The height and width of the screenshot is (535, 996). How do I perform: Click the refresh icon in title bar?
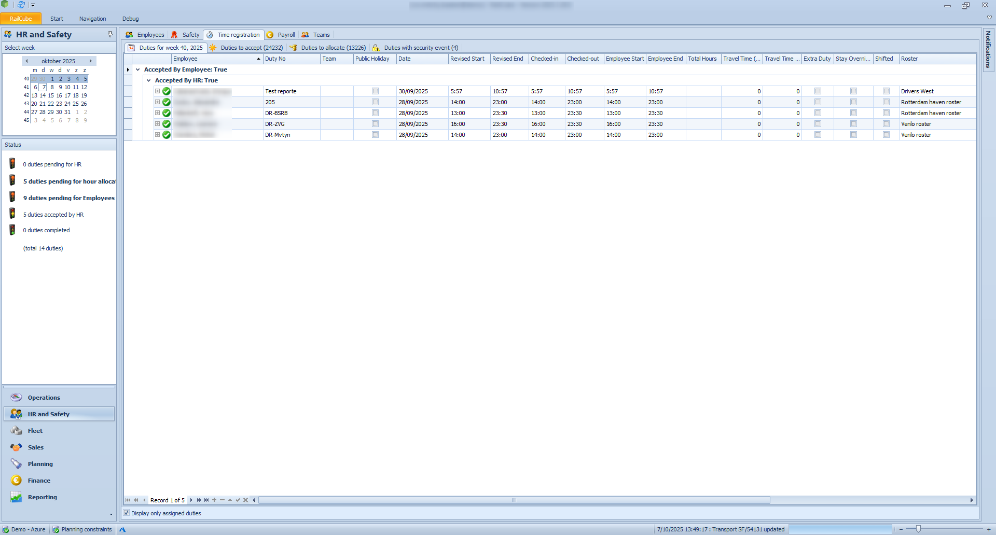(x=21, y=5)
